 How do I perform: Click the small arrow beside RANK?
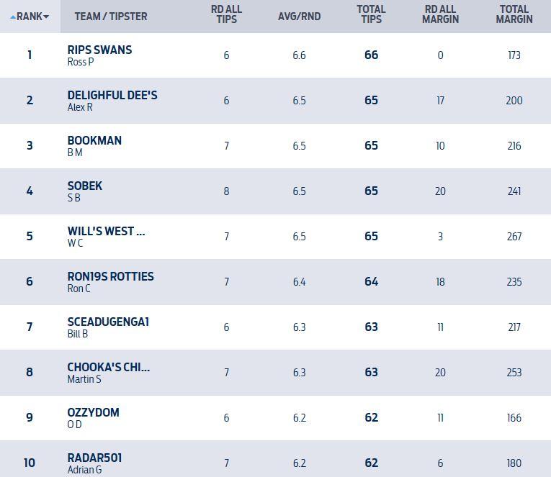47,17
